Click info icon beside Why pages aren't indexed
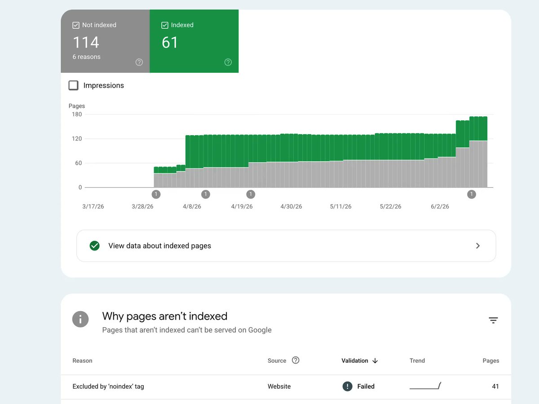Screen dimensions: 539x404 (x=80, y=319)
